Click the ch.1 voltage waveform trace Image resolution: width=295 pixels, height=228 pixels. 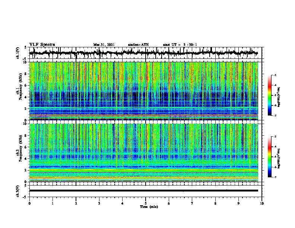pyautogui.click(x=143, y=53)
